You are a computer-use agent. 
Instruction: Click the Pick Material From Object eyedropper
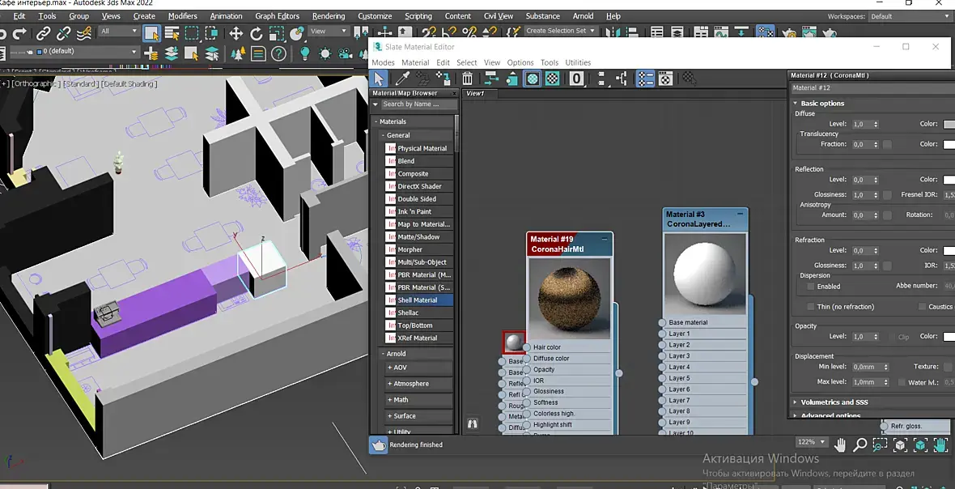click(401, 79)
